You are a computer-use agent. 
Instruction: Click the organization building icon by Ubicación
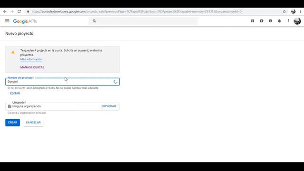pos(9,106)
